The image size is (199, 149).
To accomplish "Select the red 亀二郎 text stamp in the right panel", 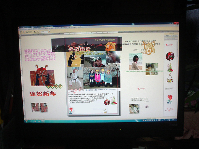I will coord(169,45).
